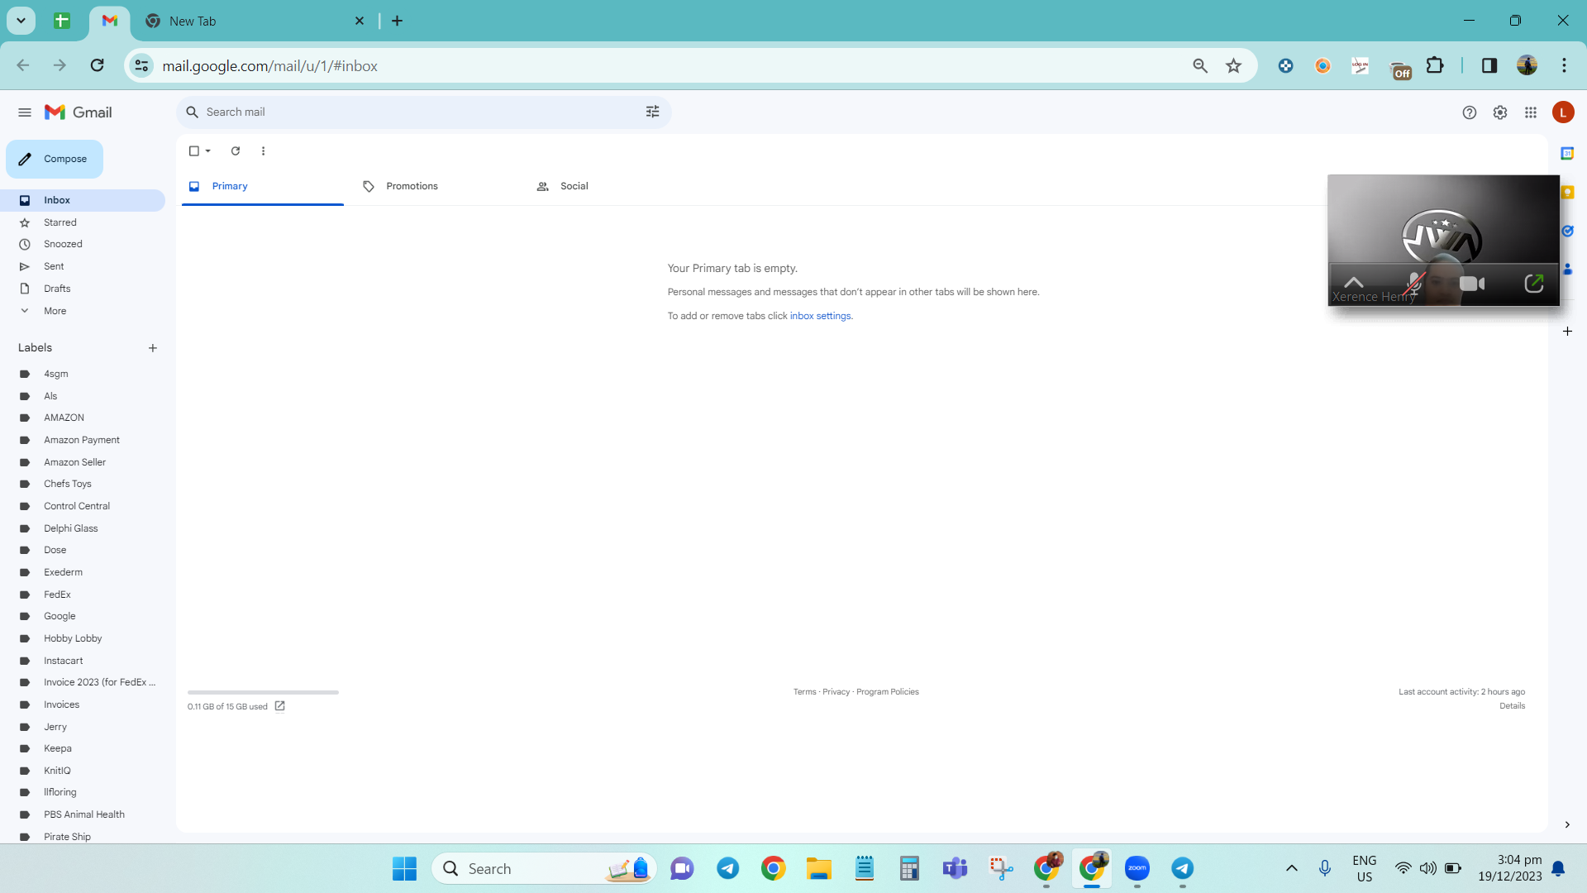The width and height of the screenshot is (1587, 893).
Task: Open storage management external link icon
Action: pyautogui.click(x=279, y=706)
